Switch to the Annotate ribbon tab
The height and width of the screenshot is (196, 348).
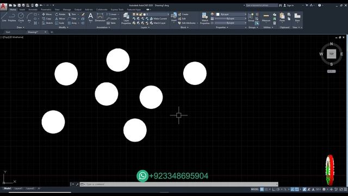pos(33,10)
